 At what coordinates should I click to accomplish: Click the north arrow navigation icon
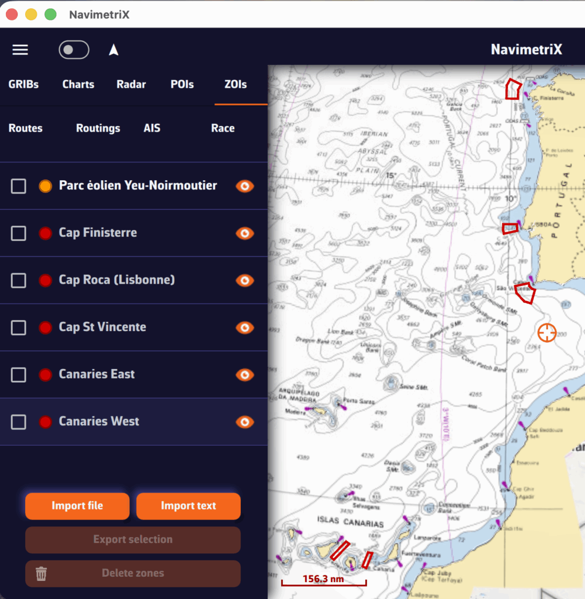pyautogui.click(x=114, y=50)
